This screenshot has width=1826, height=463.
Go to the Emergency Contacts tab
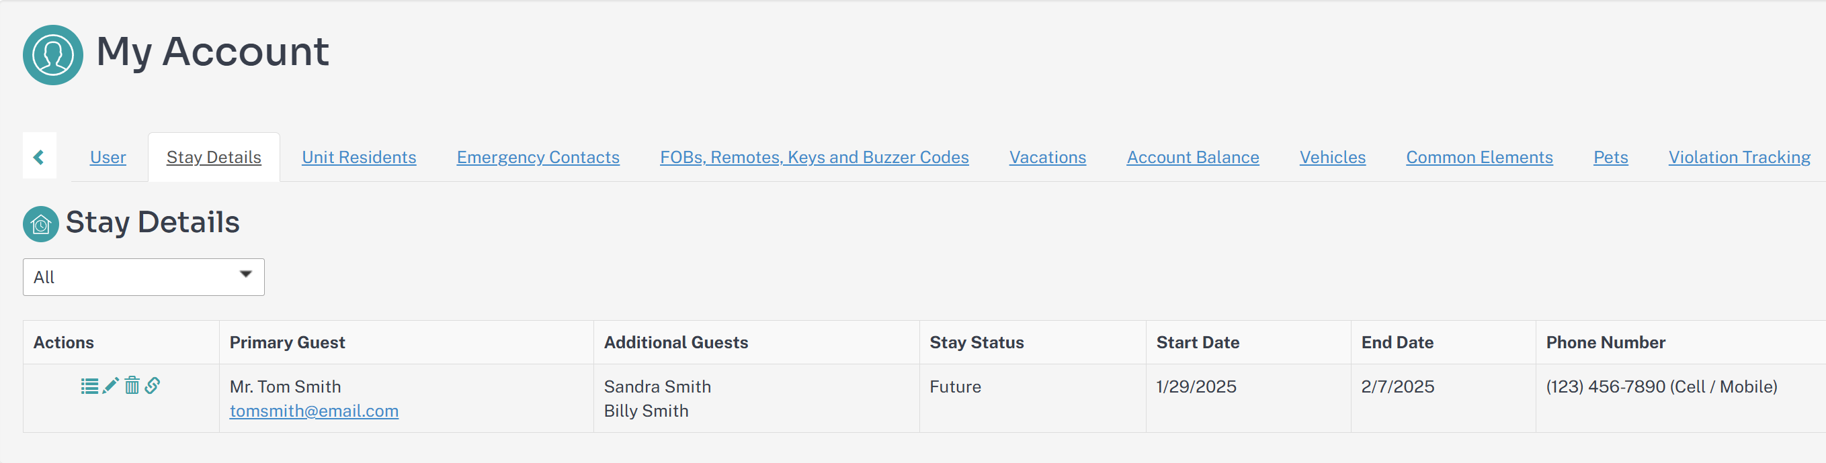[537, 157]
